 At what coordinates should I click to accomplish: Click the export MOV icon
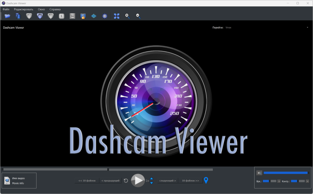51,16
